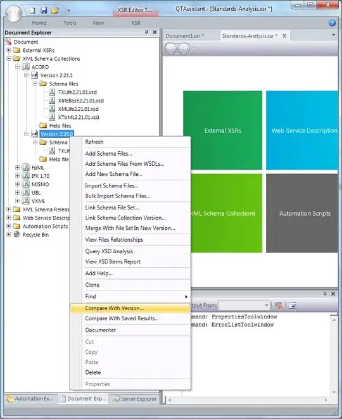Open the Output From combo box
The image size is (342, 419).
coord(244,305)
